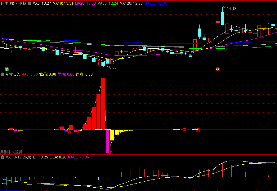Click the 买 signal under the magenta column
The image size is (277, 191).
point(111,153)
